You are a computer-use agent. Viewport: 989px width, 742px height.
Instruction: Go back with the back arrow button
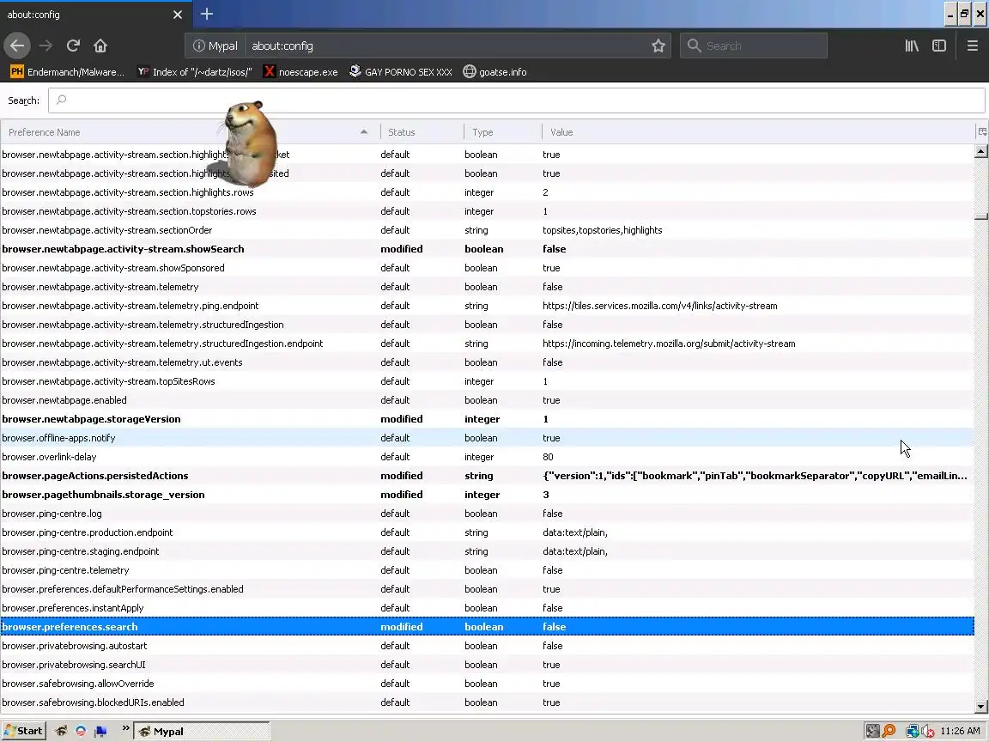[x=17, y=46]
